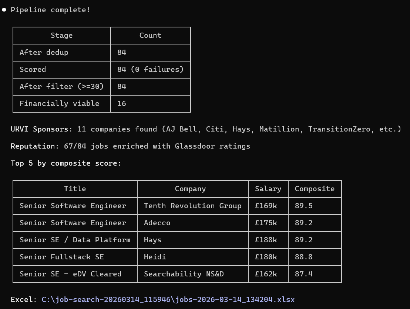
Task: Click composite '89.2' in the Hays row
Action: pos(303,240)
